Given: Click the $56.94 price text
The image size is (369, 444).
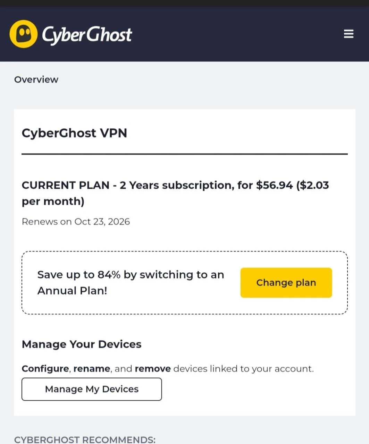Looking at the screenshot, I should pos(274,185).
